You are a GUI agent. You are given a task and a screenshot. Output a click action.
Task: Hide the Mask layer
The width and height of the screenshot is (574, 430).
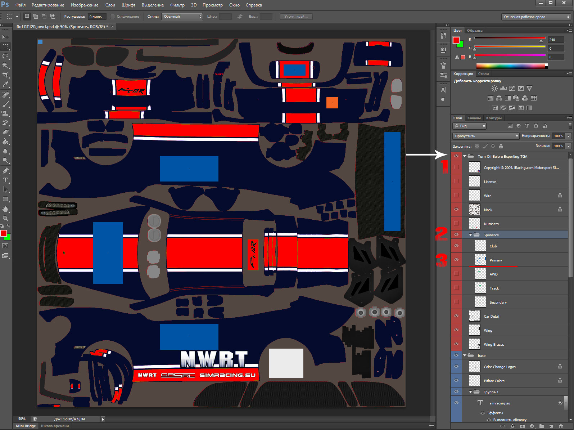(456, 209)
